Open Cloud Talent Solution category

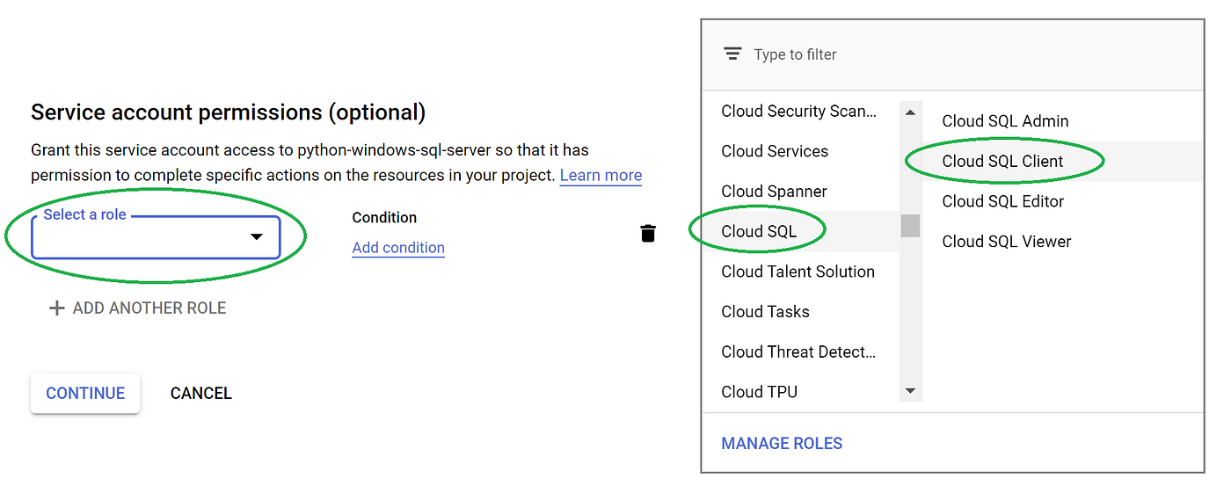pos(798,272)
